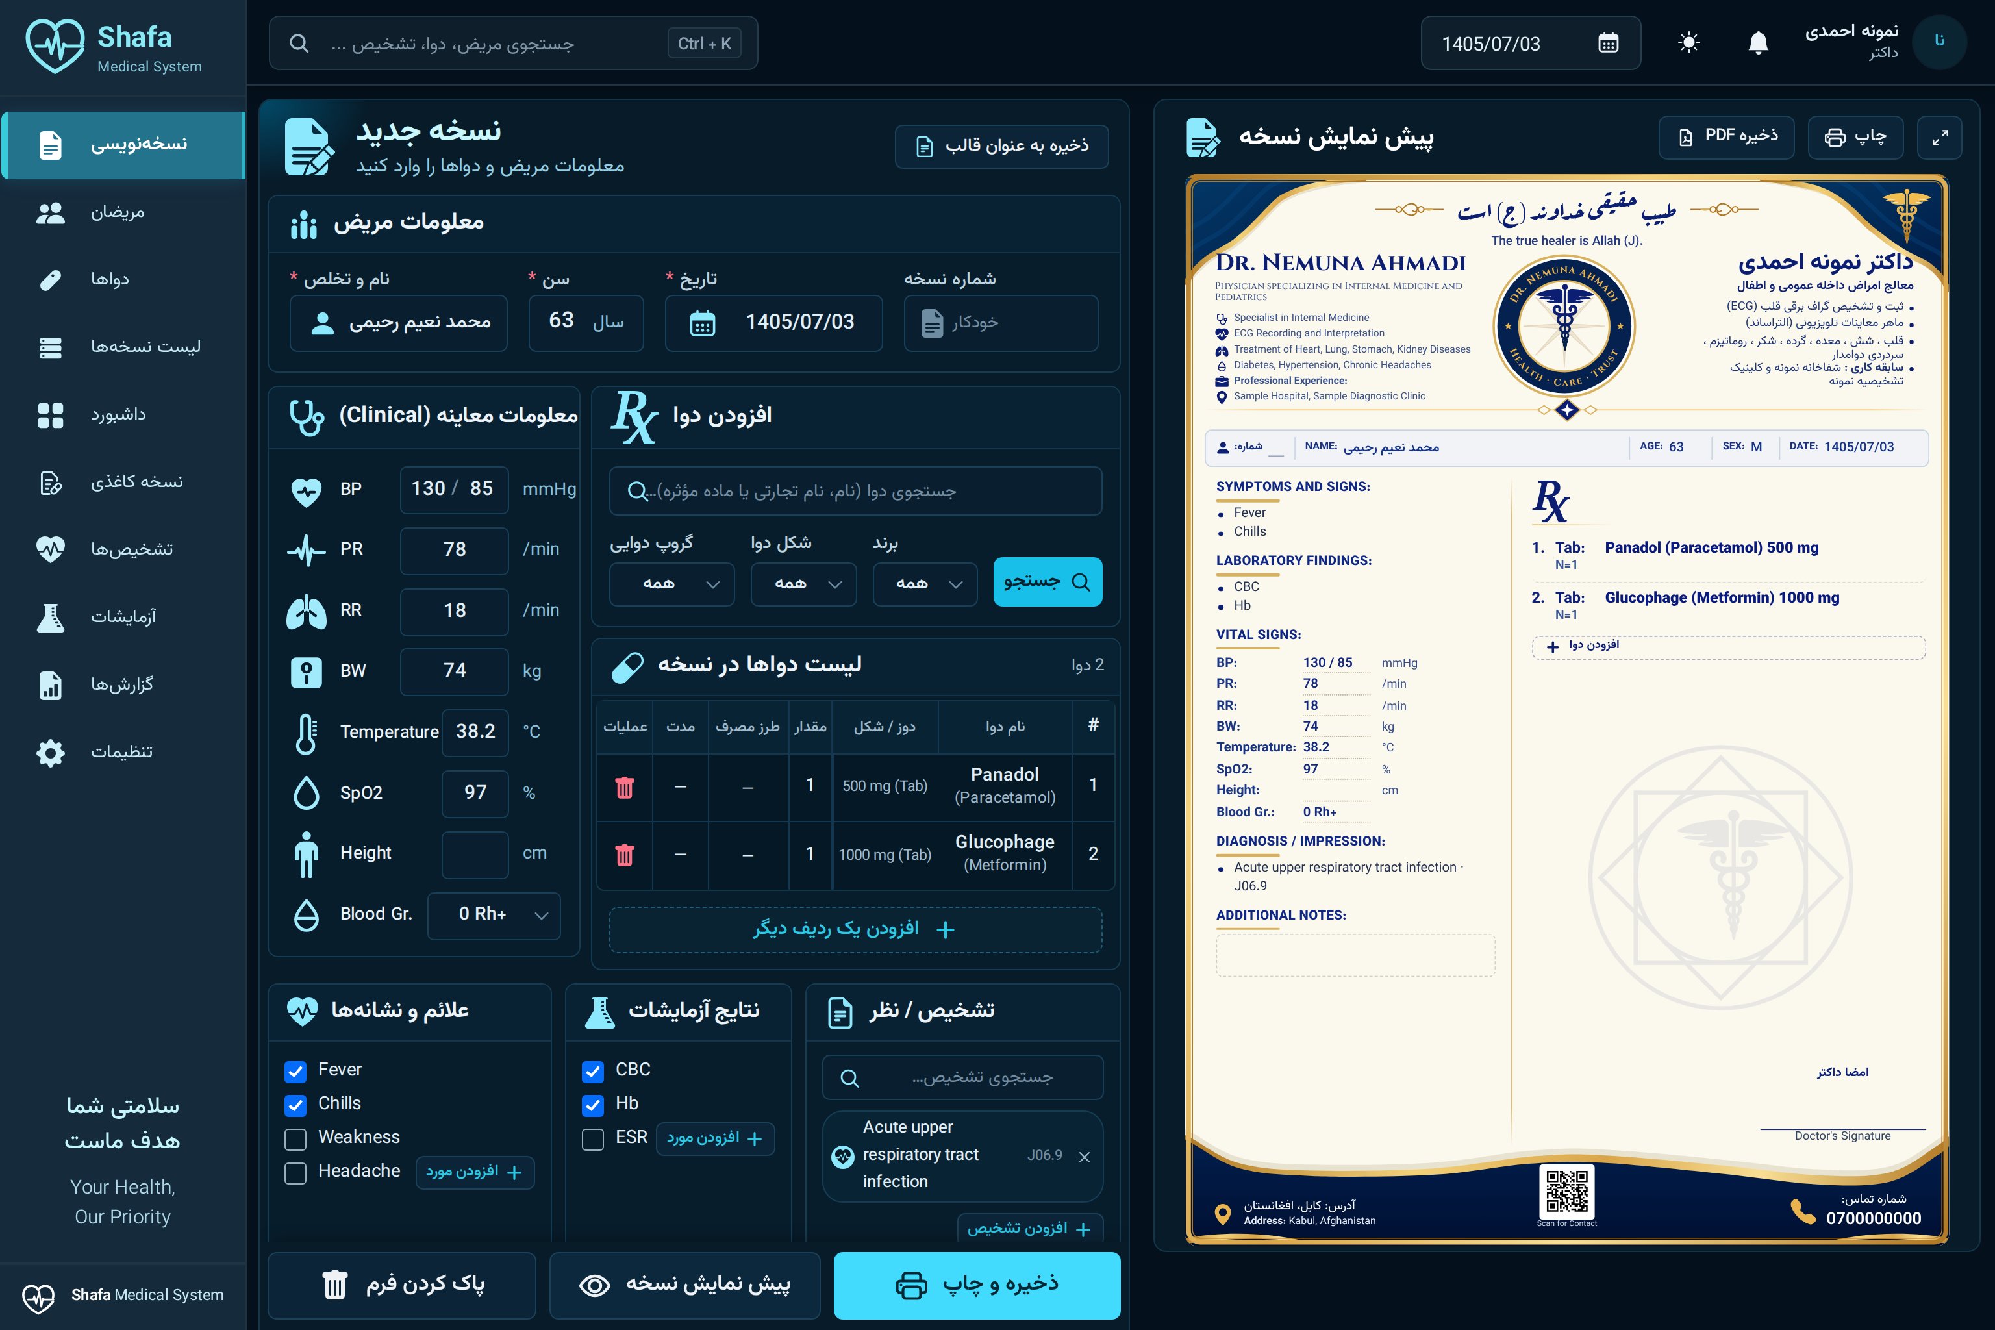Toggle the light/dark theme sun icon

[x=1688, y=42]
